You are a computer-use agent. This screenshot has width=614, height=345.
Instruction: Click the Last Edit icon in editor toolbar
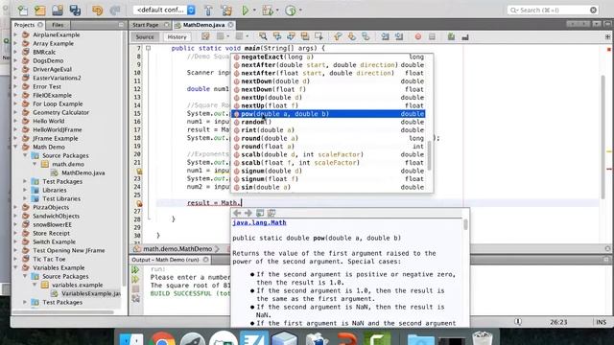point(205,36)
